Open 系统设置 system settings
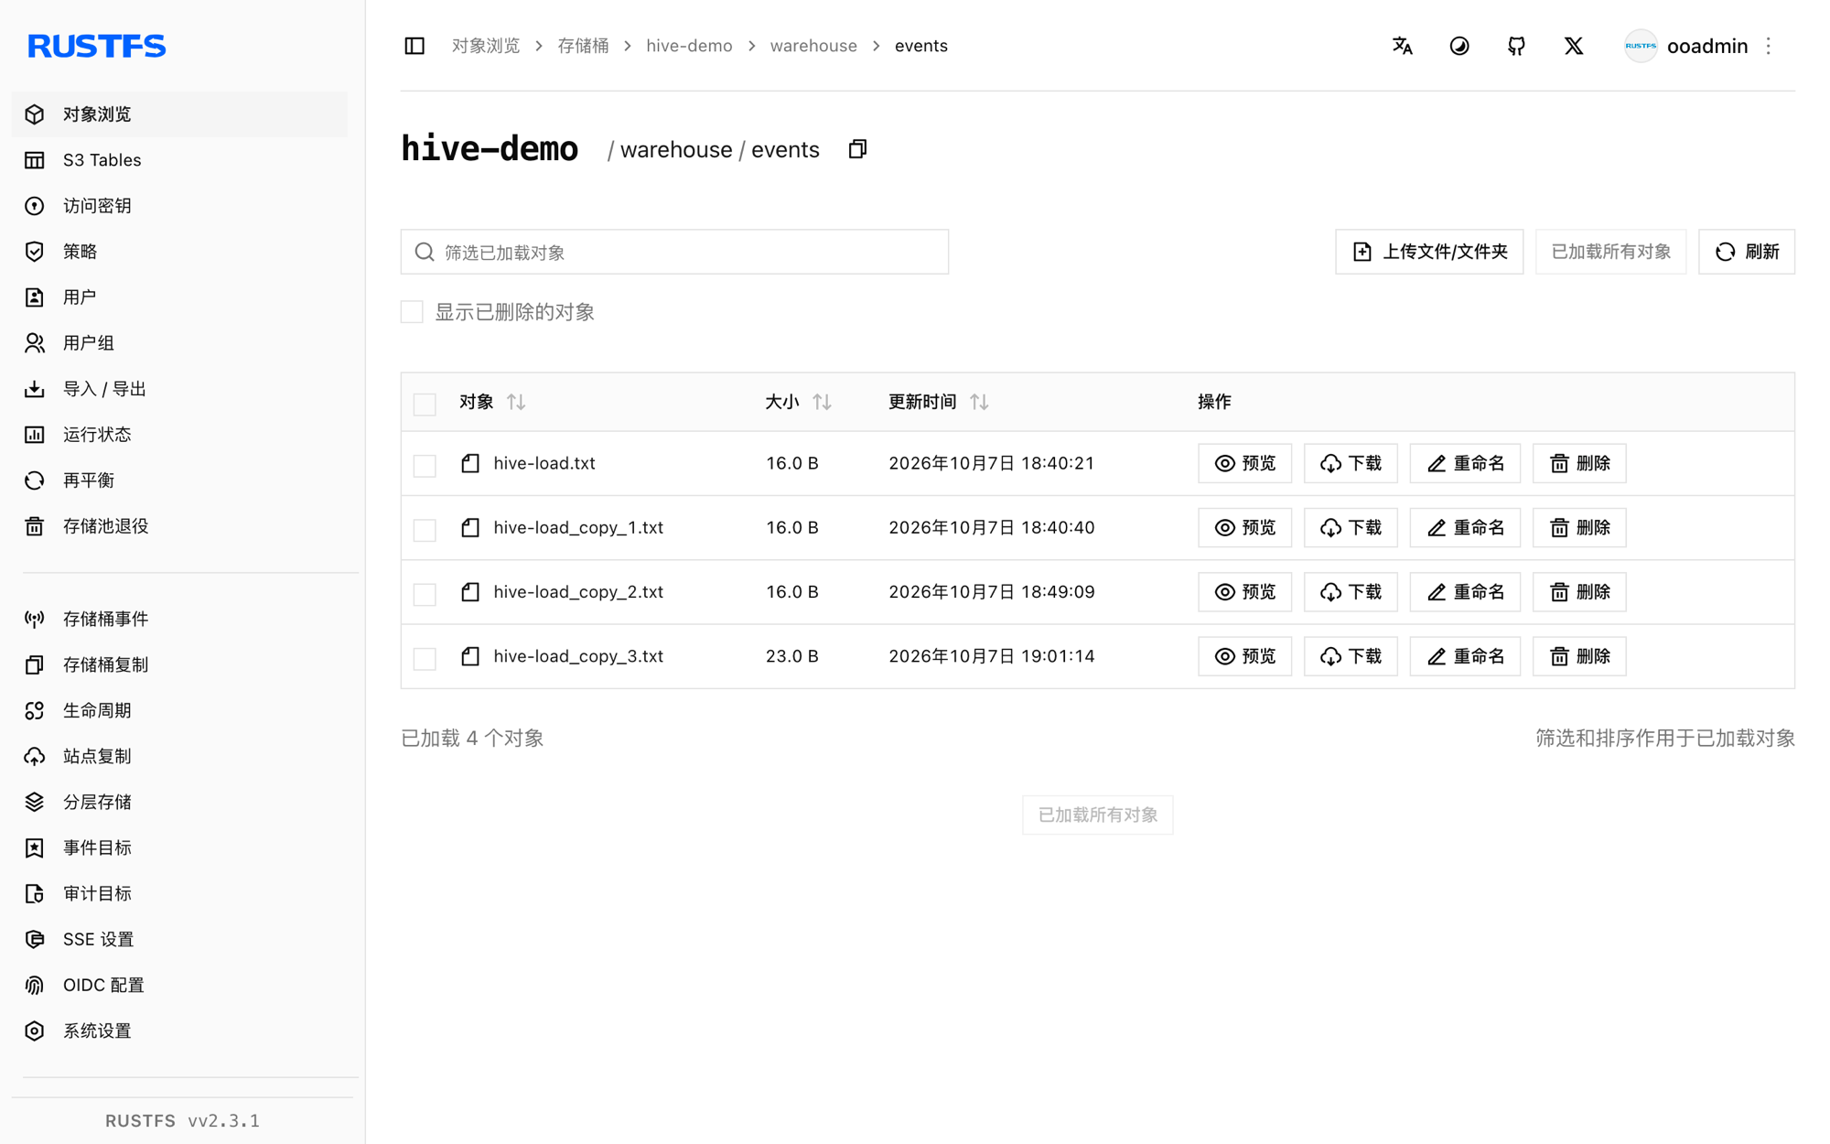The width and height of the screenshot is (1830, 1144). (179, 1031)
